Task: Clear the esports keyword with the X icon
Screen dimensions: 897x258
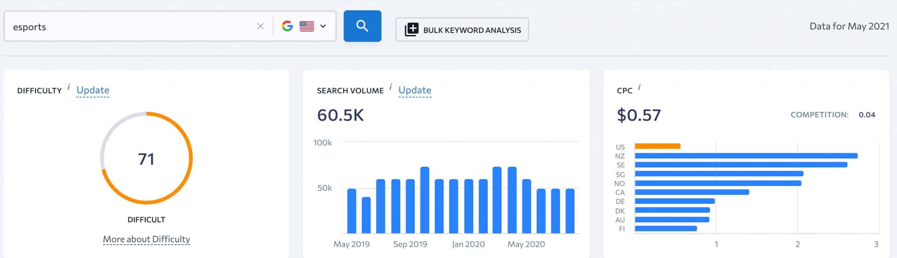Action: [x=260, y=26]
